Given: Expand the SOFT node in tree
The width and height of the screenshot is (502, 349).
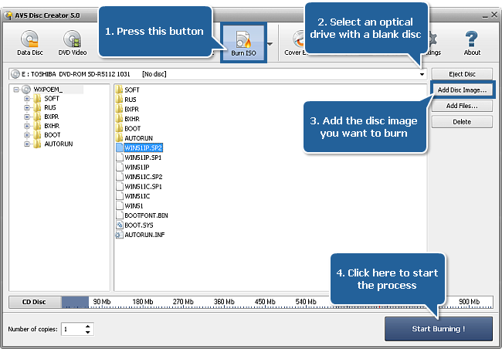Looking at the screenshot, I should tap(27, 99).
